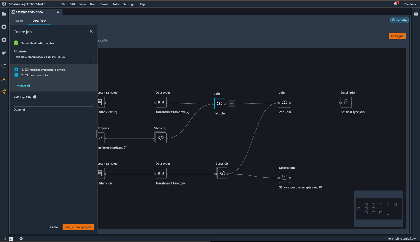This screenshot has height=242, width=420.
Task: Click the 'Select destination nodes' step text
Action: coord(38,43)
